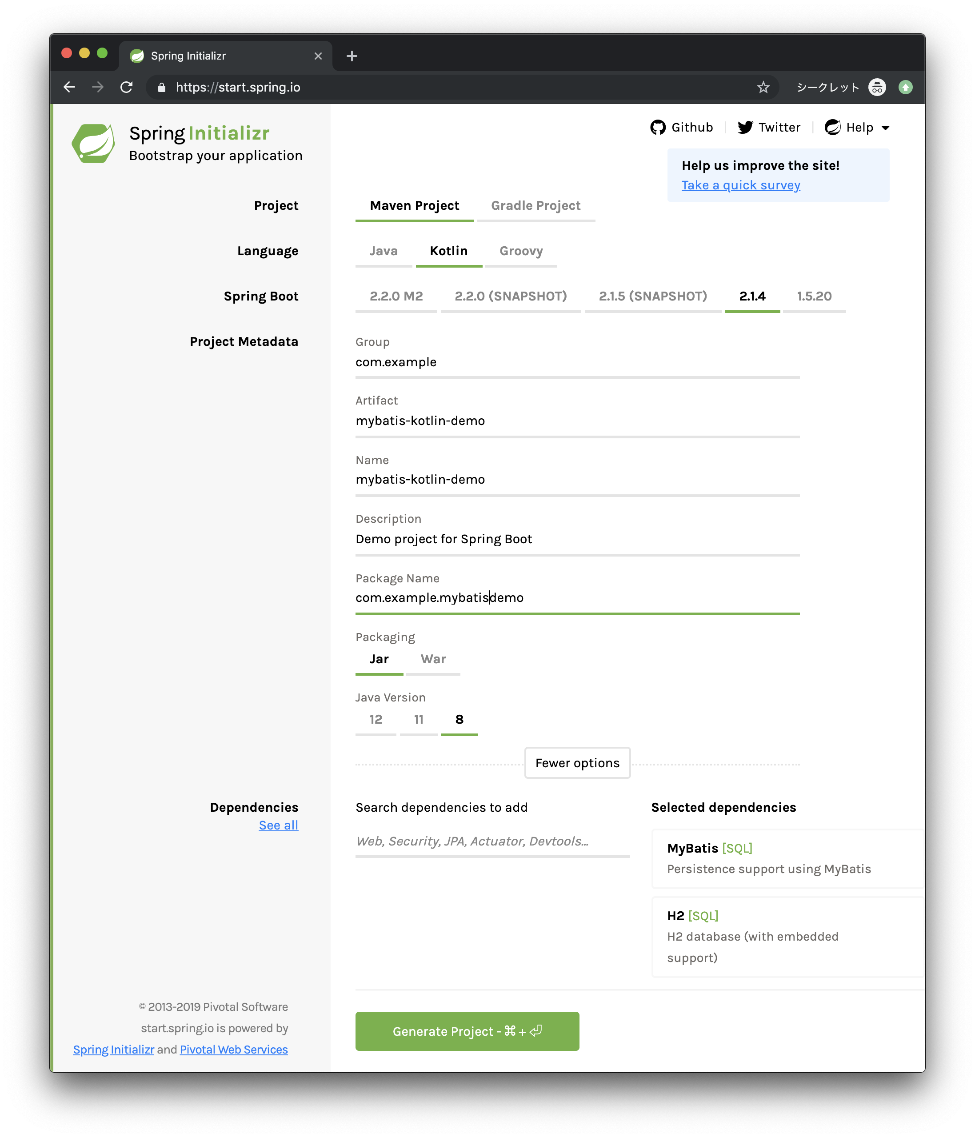This screenshot has height=1138, width=975.
Task: Click the padlock icon in the address bar
Action: [162, 87]
